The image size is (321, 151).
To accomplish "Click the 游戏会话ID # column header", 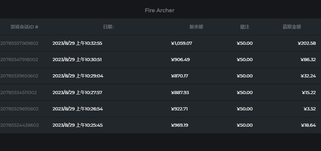I will click(x=24, y=27).
